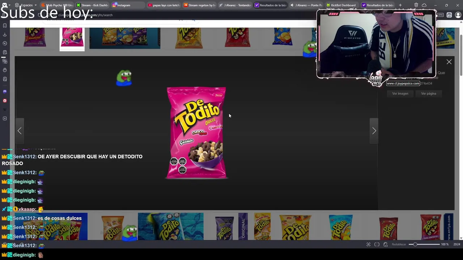Click the Ver imagen button
Screen dimensions: 463x260
pos(400,94)
